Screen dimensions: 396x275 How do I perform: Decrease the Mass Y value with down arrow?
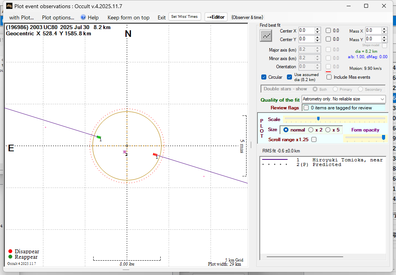tap(384, 41)
